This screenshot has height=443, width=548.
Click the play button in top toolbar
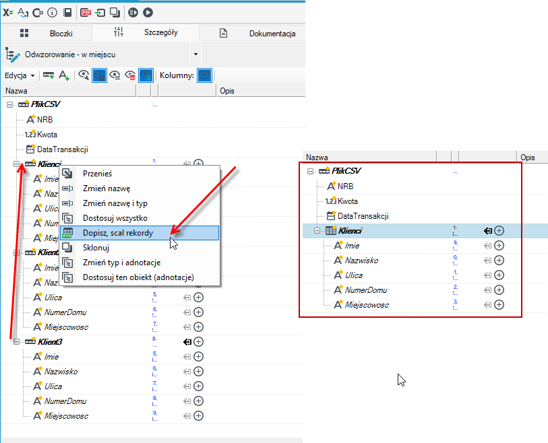[148, 13]
